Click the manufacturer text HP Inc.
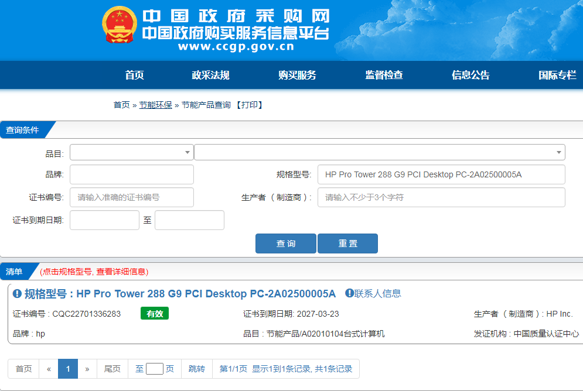 coord(560,314)
